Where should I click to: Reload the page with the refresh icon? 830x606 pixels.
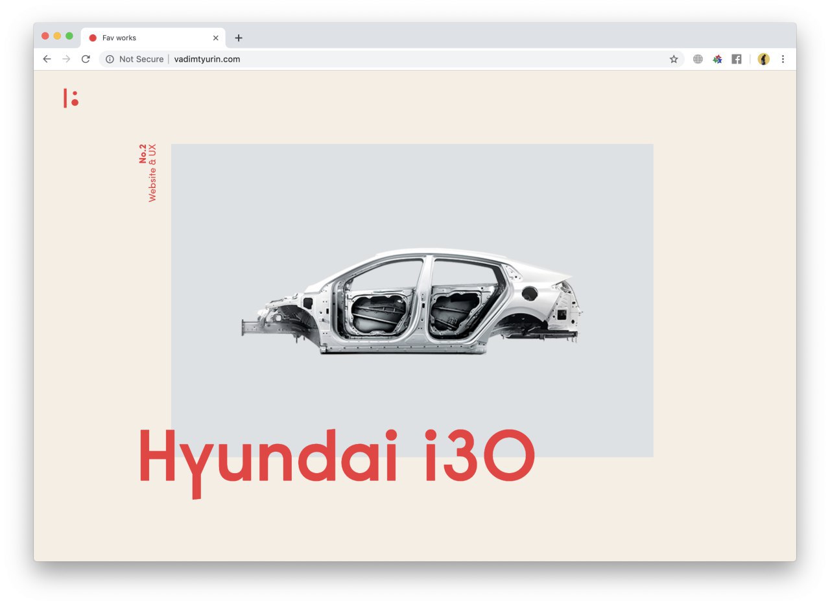pos(86,59)
